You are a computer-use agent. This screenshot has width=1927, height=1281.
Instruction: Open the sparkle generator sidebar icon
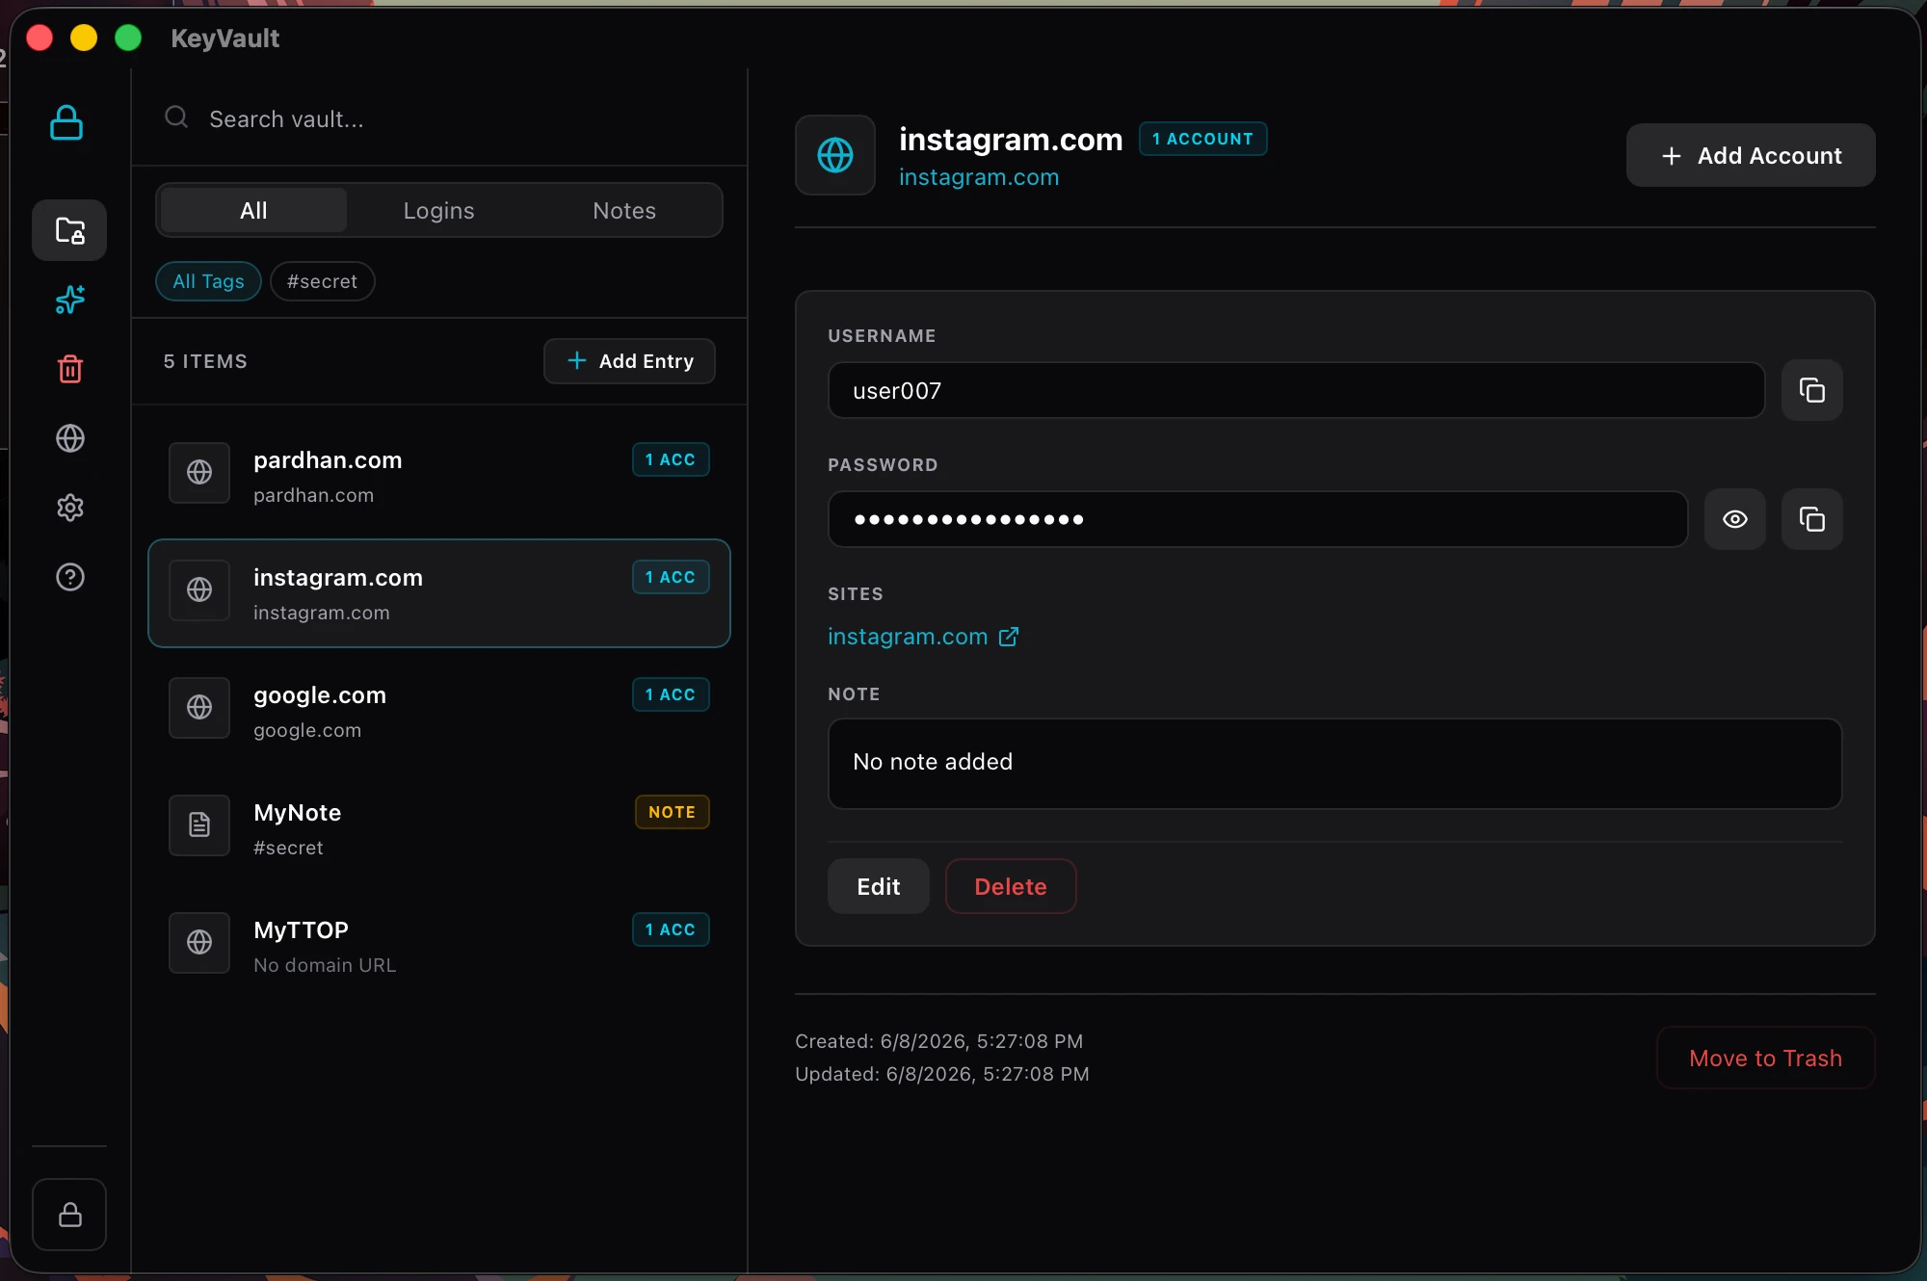tap(69, 300)
